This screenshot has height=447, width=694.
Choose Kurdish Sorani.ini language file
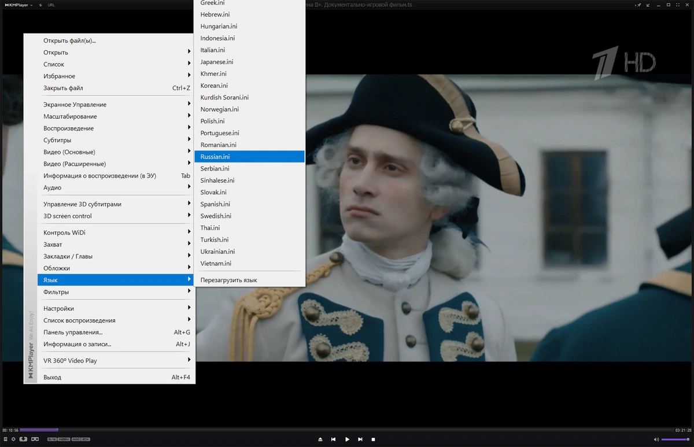point(250,97)
